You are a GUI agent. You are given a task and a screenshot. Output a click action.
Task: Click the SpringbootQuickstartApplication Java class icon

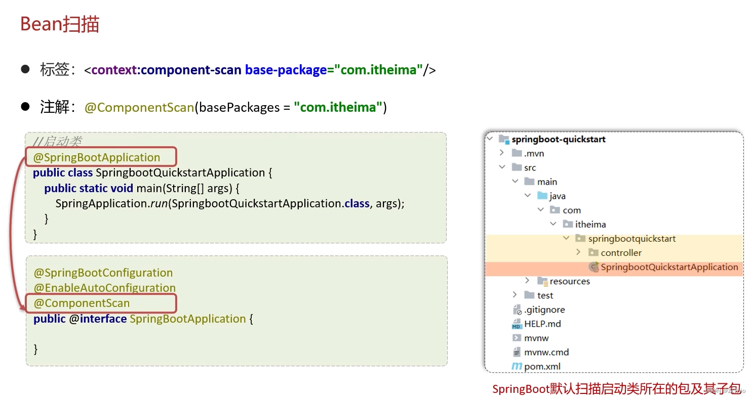point(592,267)
